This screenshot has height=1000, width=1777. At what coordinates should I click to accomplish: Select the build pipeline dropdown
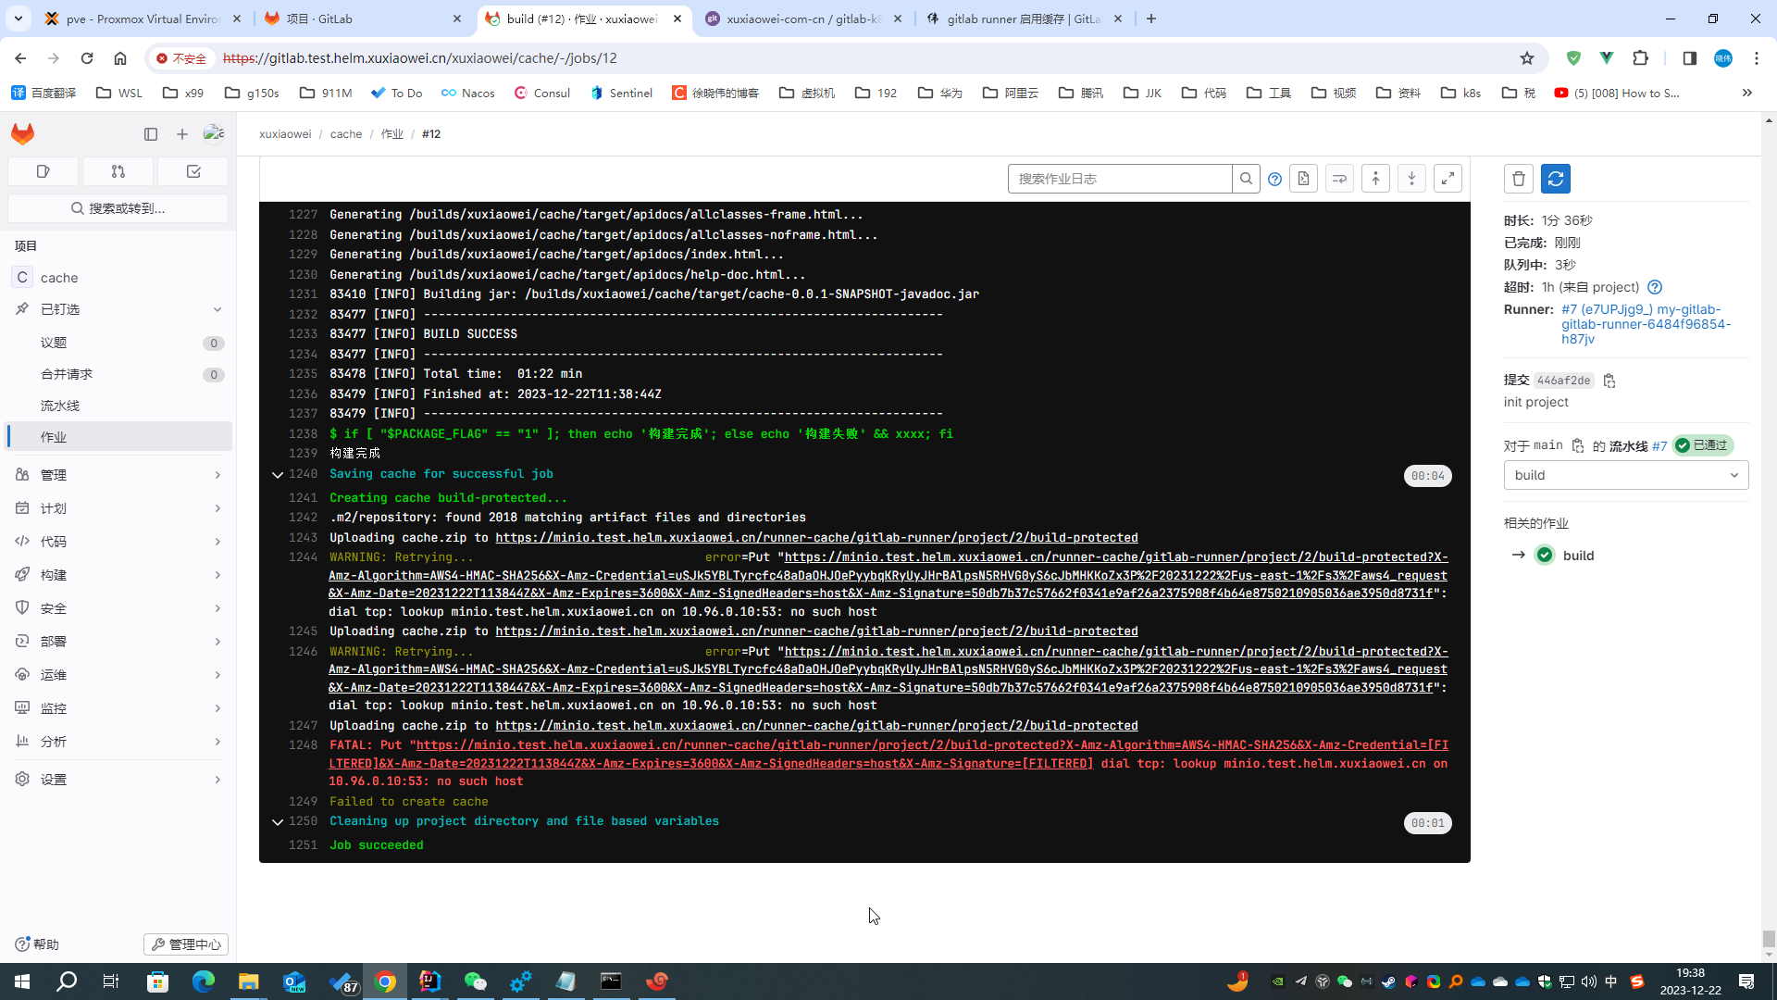[1627, 475]
